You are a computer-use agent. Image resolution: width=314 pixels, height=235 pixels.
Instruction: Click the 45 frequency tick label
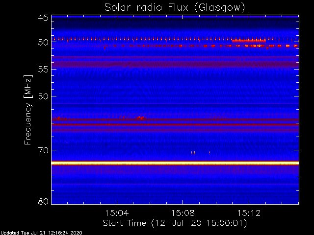(x=43, y=18)
